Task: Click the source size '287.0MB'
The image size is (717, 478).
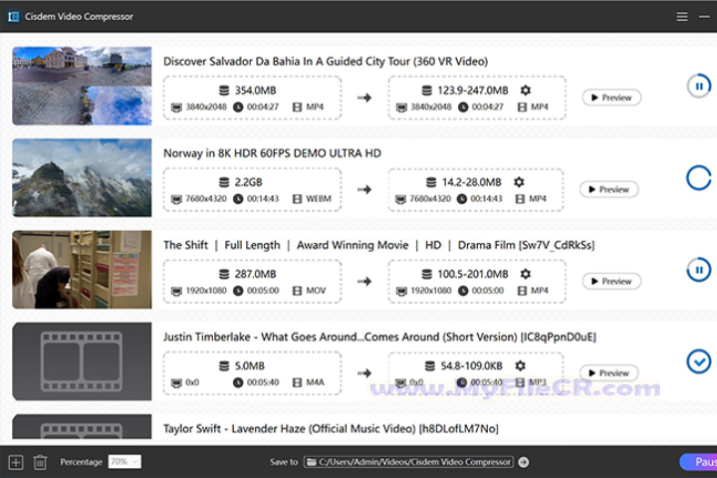Action: 255,274
